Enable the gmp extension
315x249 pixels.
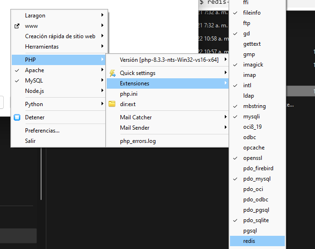[257, 54]
